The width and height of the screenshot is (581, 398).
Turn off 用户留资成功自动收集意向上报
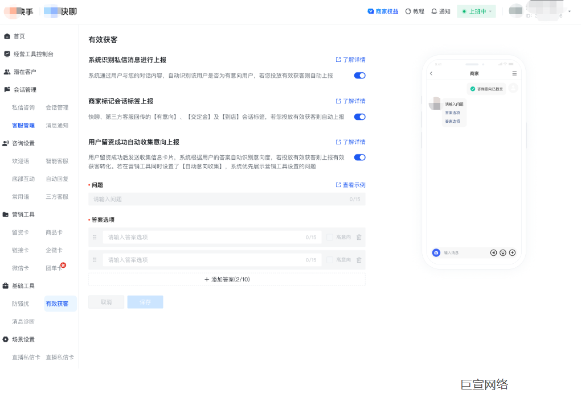(x=359, y=157)
